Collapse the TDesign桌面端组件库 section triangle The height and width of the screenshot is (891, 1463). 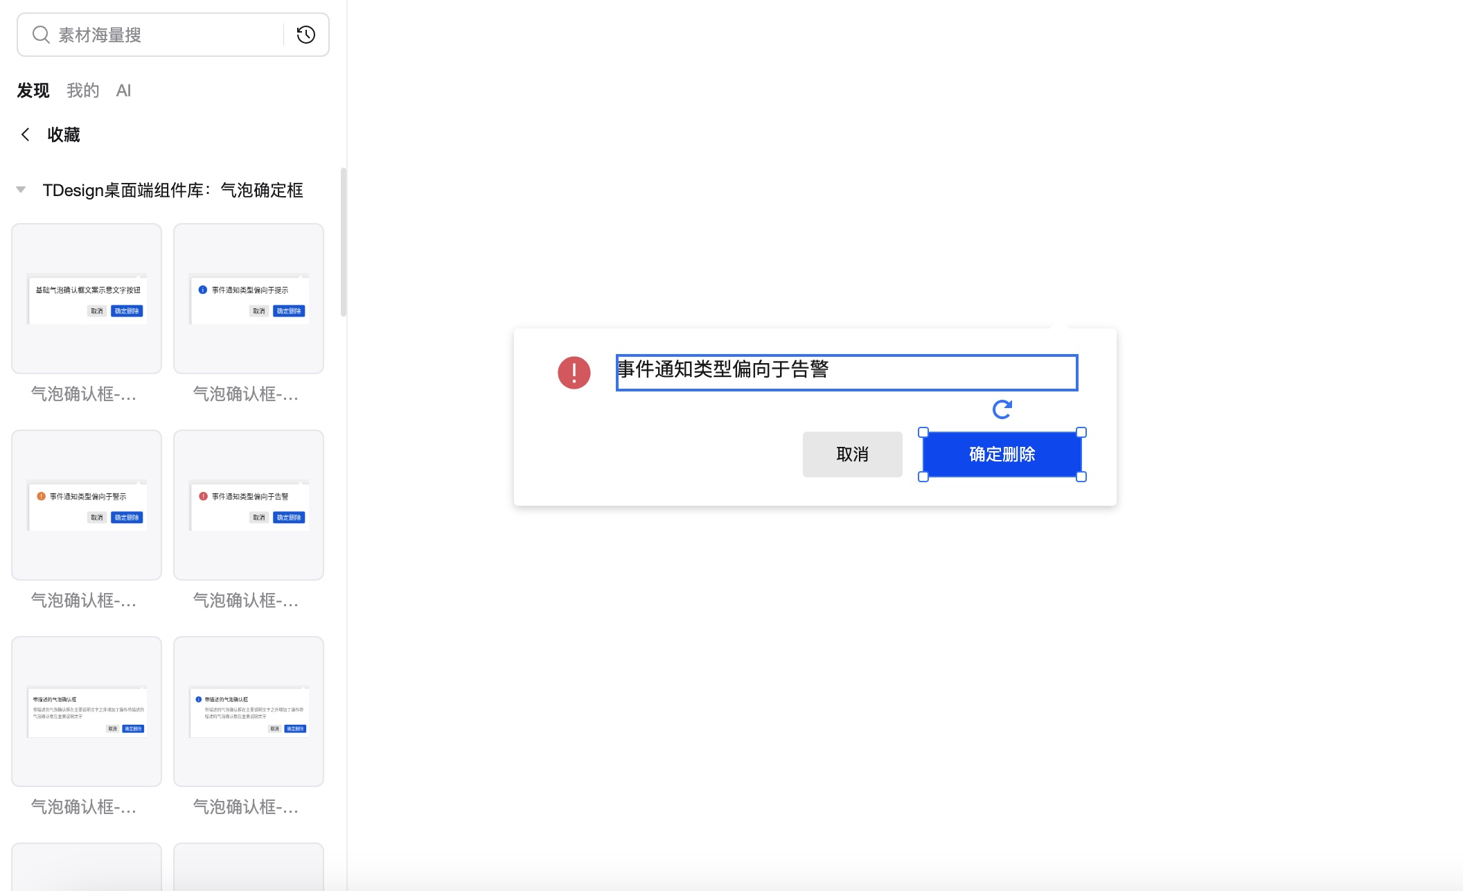(21, 189)
